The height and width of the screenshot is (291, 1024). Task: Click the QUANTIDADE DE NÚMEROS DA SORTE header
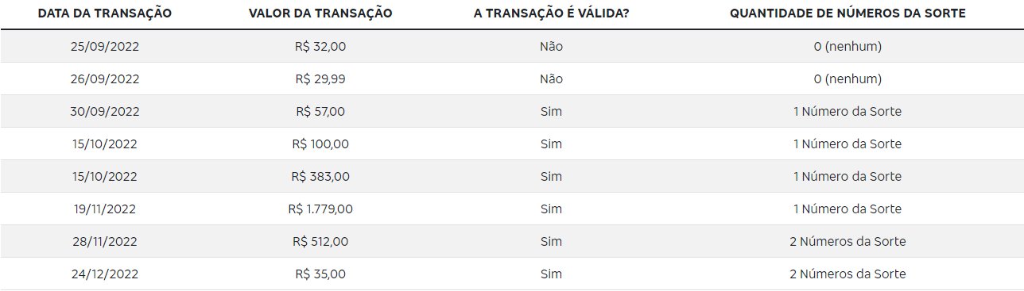(x=848, y=14)
